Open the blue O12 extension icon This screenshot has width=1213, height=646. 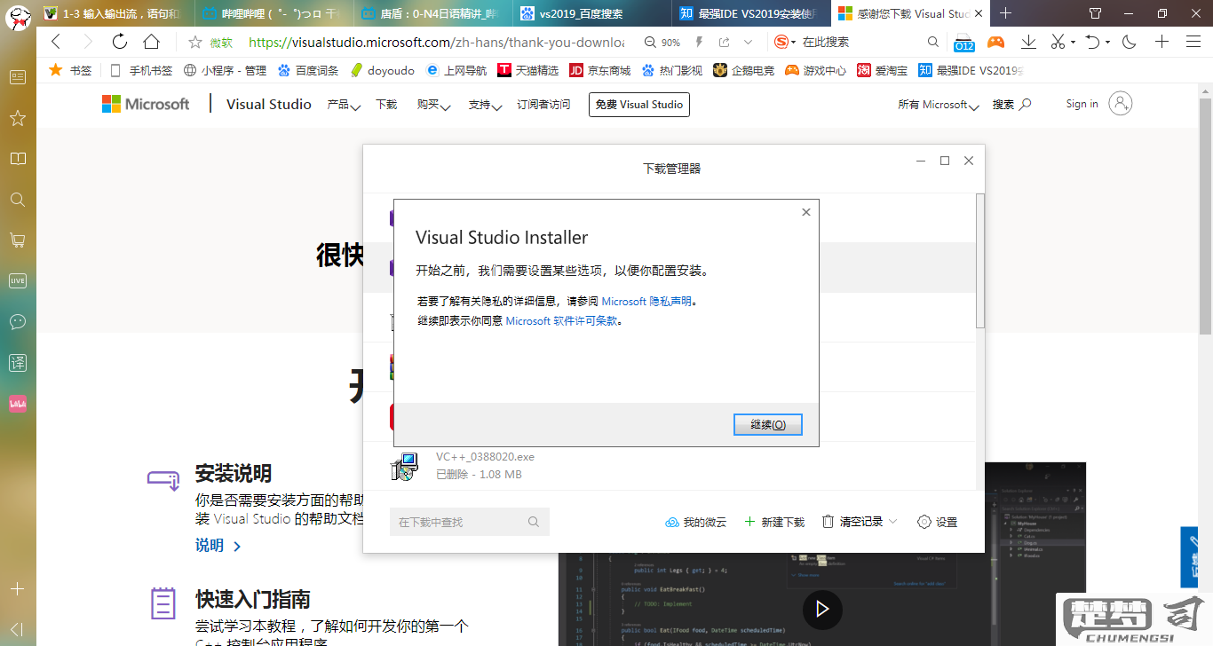point(964,43)
